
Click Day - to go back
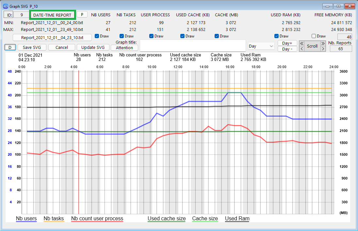(x=287, y=49)
